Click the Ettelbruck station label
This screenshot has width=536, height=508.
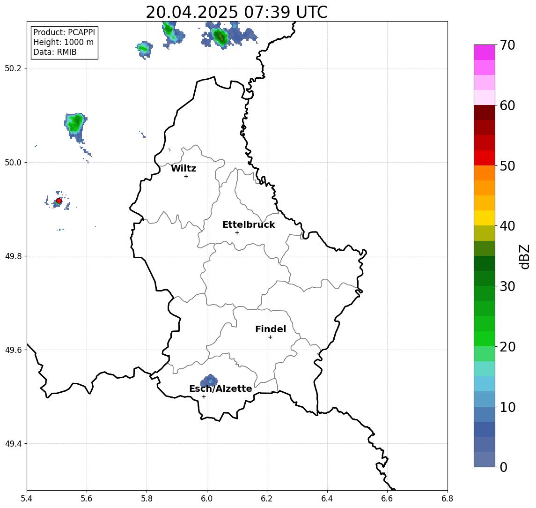(x=249, y=224)
